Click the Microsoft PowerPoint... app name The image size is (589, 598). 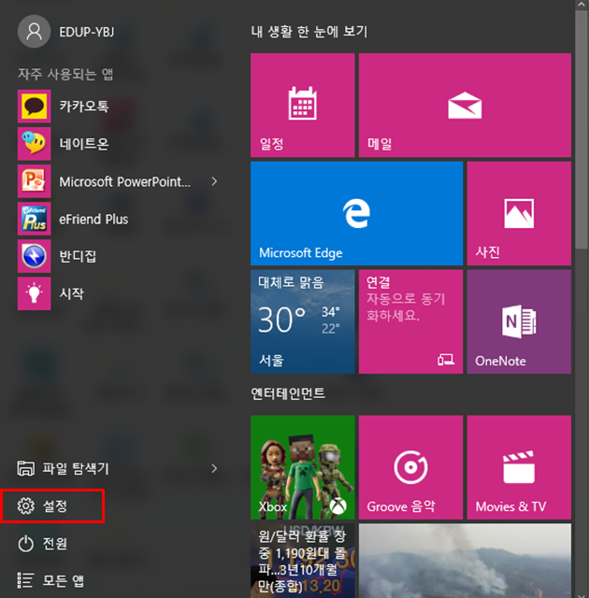click(x=124, y=181)
